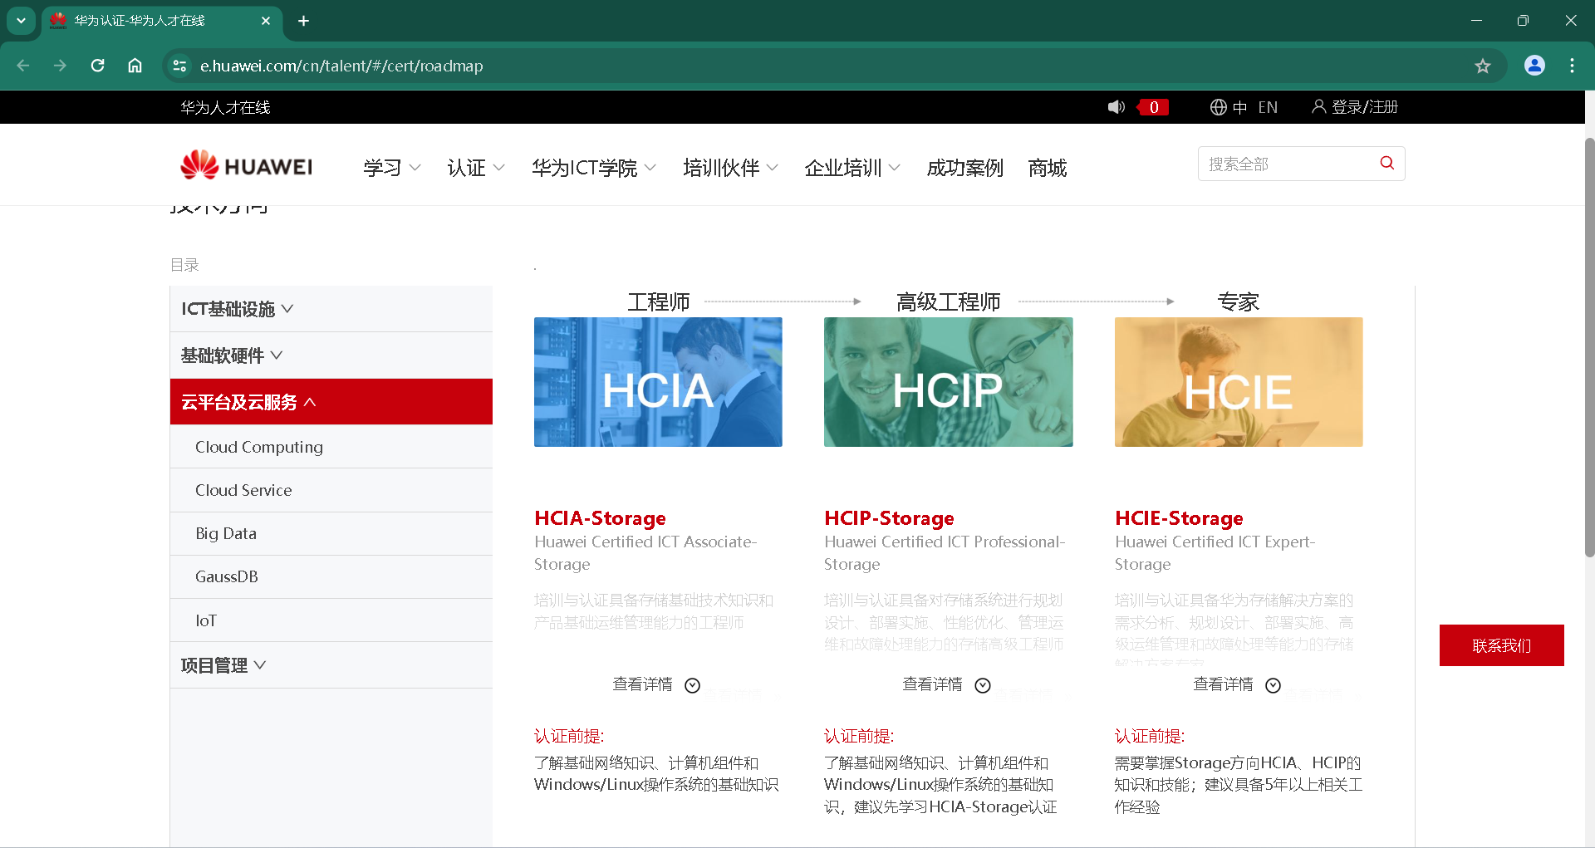Select IoT in the sidebar
The image size is (1595, 848).
[x=331, y=620]
